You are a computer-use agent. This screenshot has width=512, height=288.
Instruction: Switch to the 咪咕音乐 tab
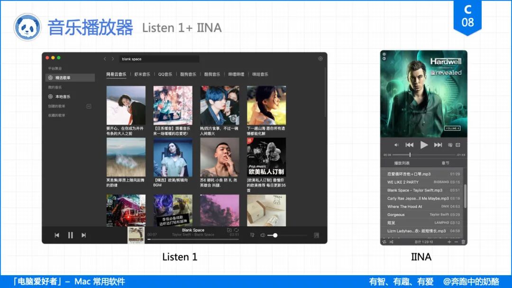pos(260,74)
